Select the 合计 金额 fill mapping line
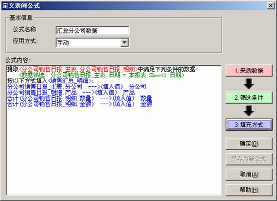The width and height of the screenshot is (277, 201). point(79,104)
